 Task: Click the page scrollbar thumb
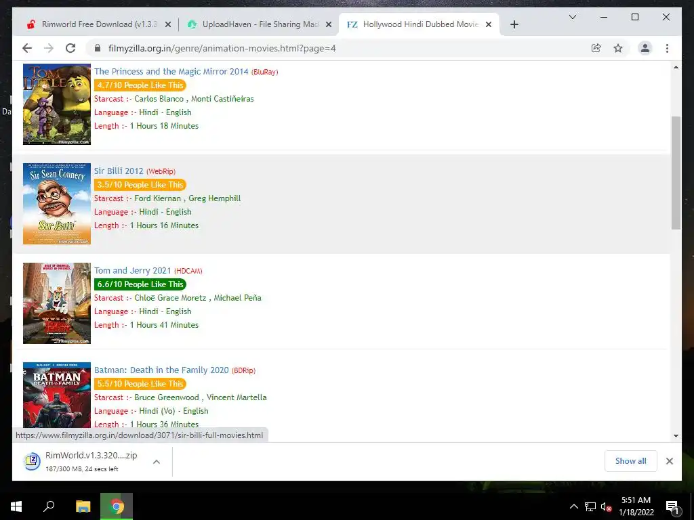(676, 173)
